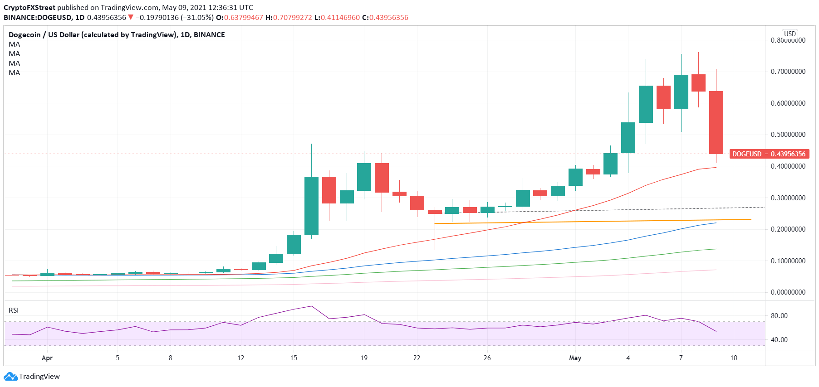This screenshot has height=387, width=819.
Task: Click the May date label on time axis
Action: click(575, 358)
